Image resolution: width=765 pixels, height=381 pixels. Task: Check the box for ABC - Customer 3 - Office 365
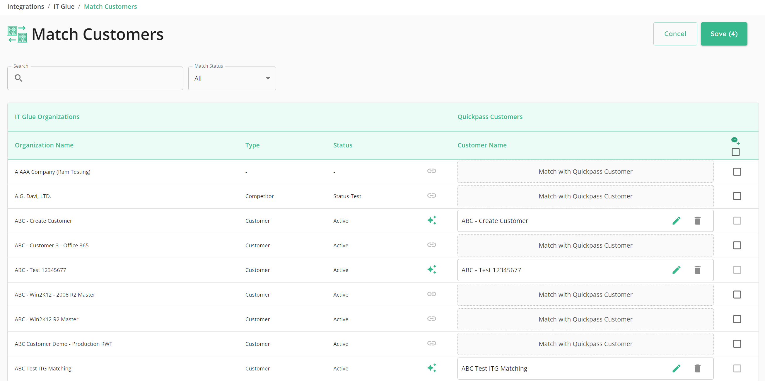(x=737, y=246)
